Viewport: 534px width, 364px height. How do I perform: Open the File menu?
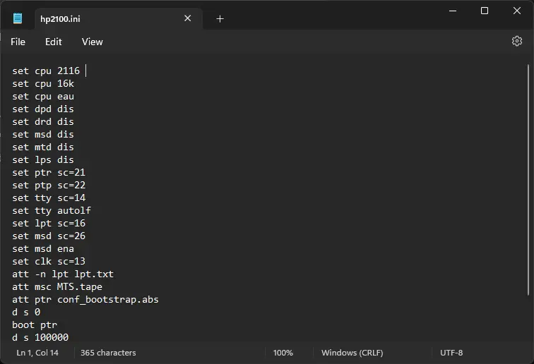18,42
